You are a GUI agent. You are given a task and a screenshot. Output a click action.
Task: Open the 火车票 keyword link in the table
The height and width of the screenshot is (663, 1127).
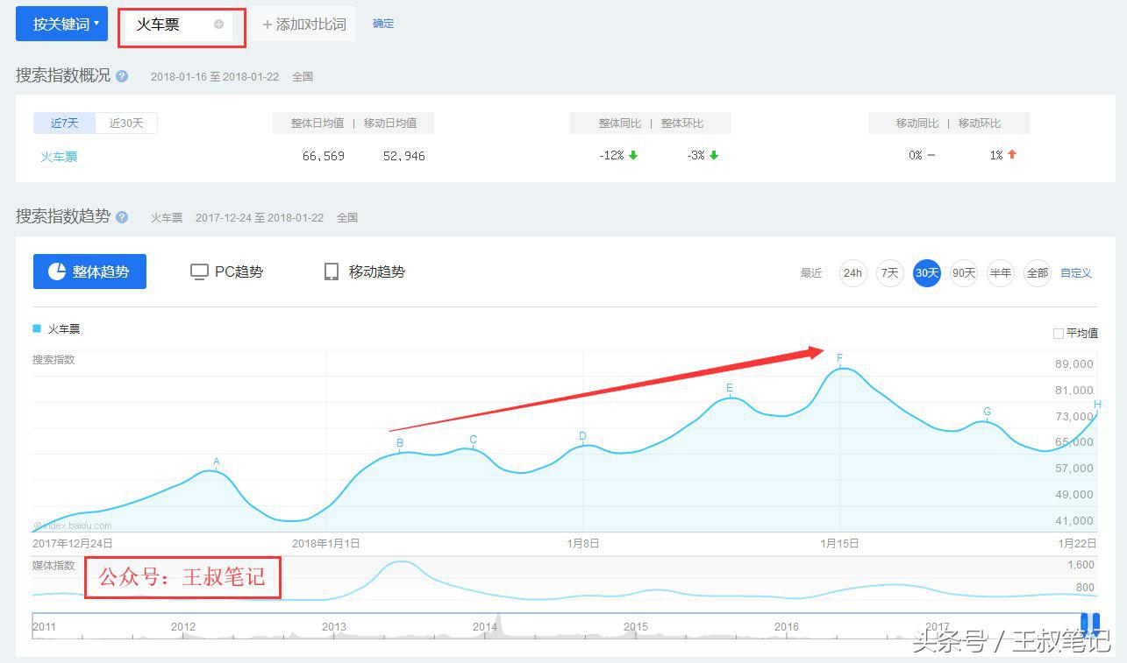(x=58, y=157)
